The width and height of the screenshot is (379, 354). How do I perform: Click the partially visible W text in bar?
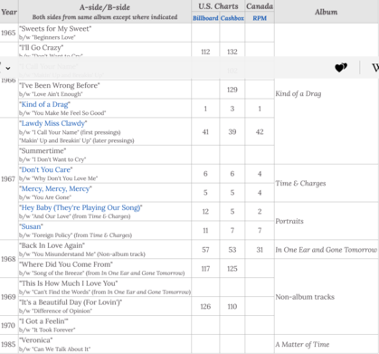[x=375, y=68]
